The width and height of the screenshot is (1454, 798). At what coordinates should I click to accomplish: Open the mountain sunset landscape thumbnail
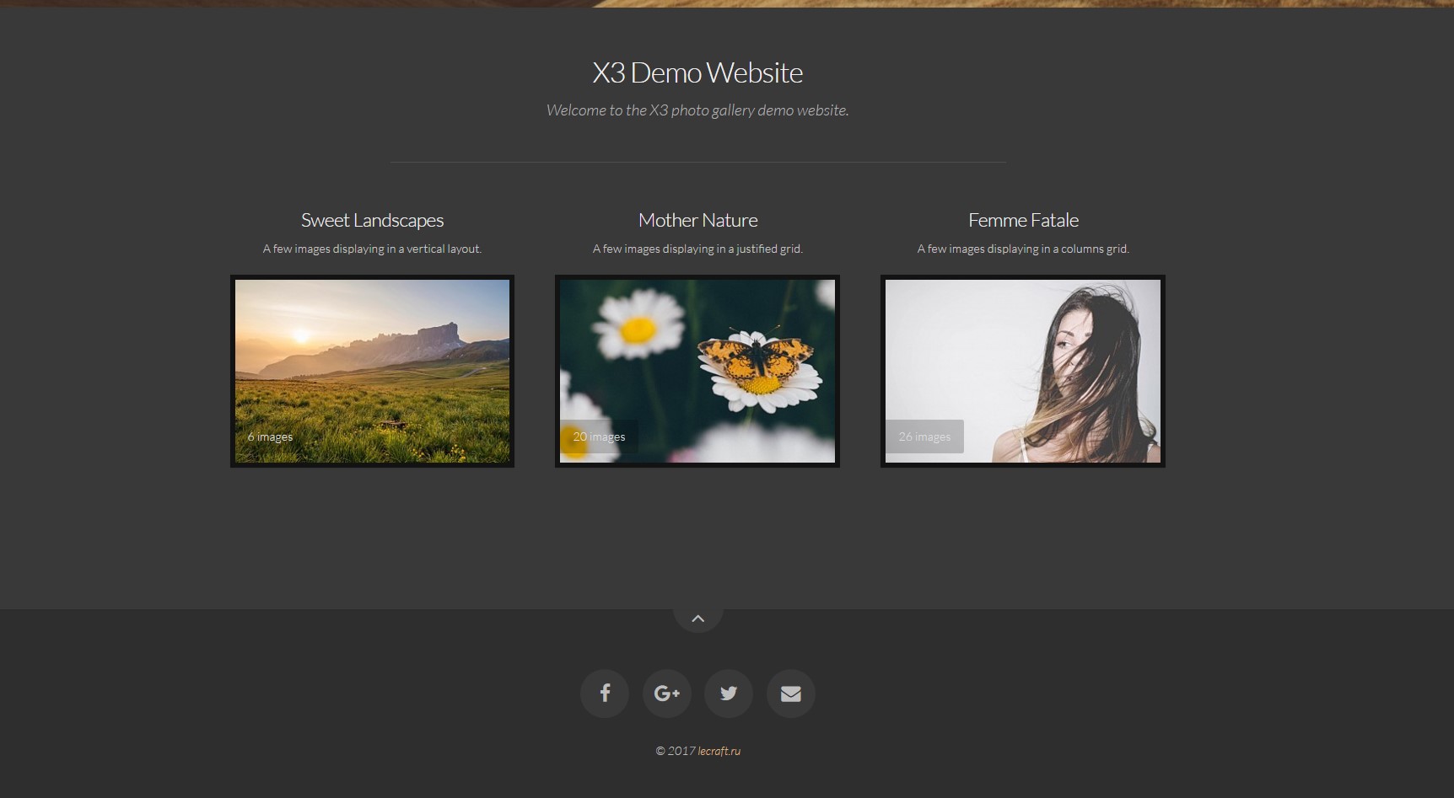[x=372, y=371]
